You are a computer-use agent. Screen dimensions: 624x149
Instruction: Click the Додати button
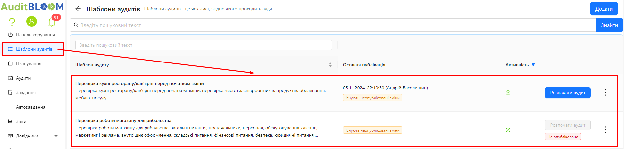click(x=604, y=9)
